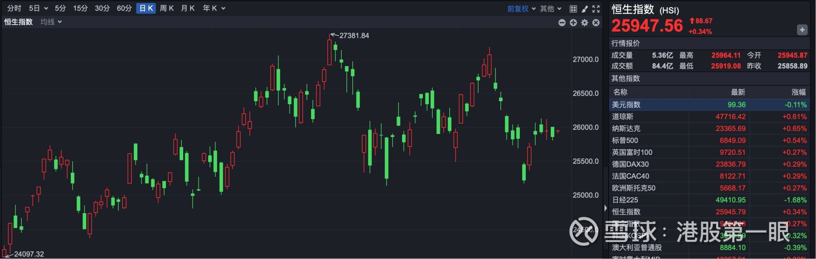The height and width of the screenshot is (259, 816).
Task: Switch to 5分 chart interval
Action: click(x=60, y=8)
